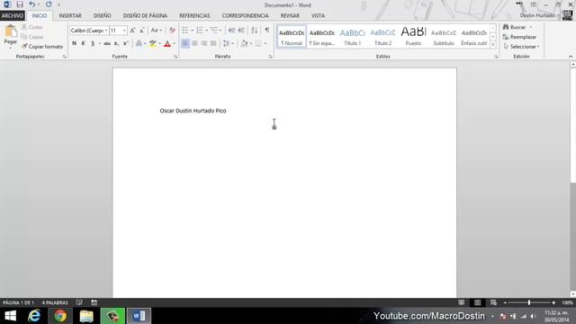
Task: Clear all formatting from the text
Action: pos(172,31)
